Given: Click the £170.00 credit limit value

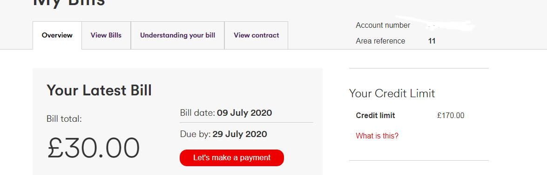Looking at the screenshot, I should click(x=451, y=116).
